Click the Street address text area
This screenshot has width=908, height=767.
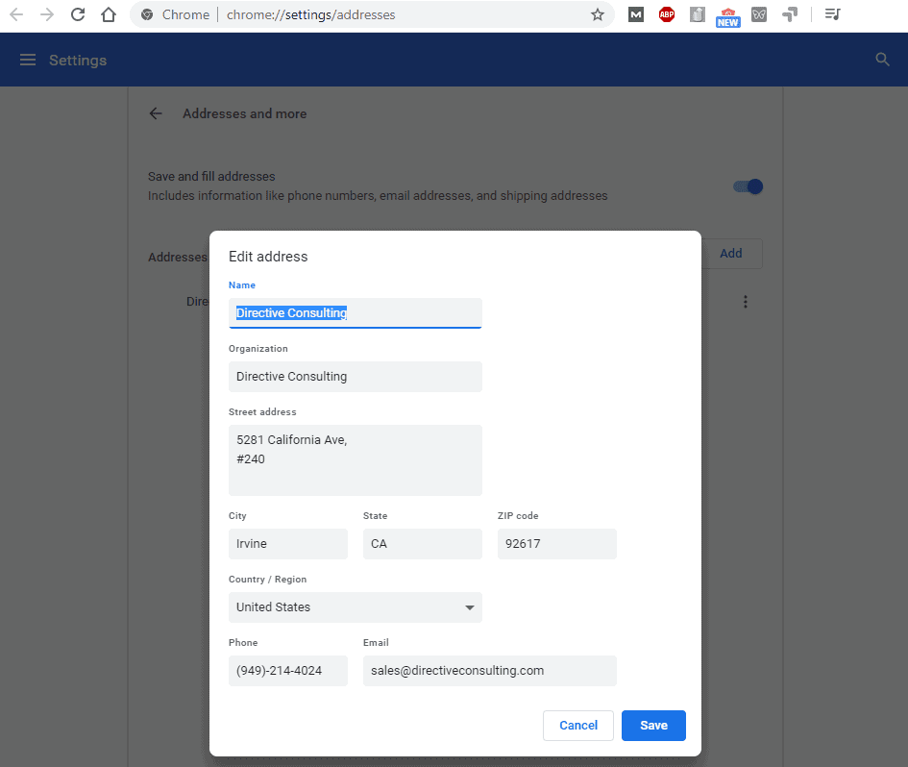355,460
